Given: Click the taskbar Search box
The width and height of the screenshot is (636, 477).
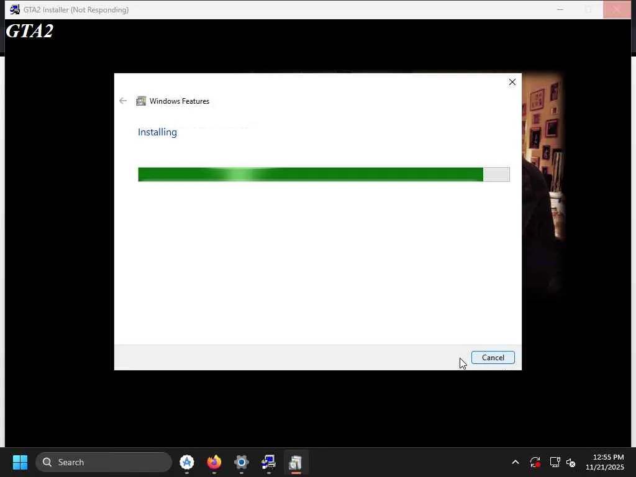Looking at the screenshot, I should [x=104, y=462].
